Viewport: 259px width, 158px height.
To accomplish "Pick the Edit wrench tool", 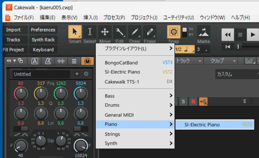I will [120, 32].
